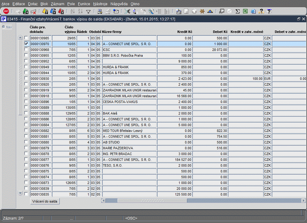Click the chart with glasses preview icon
The width and height of the screenshot is (307, 223).
coord(222,12)
